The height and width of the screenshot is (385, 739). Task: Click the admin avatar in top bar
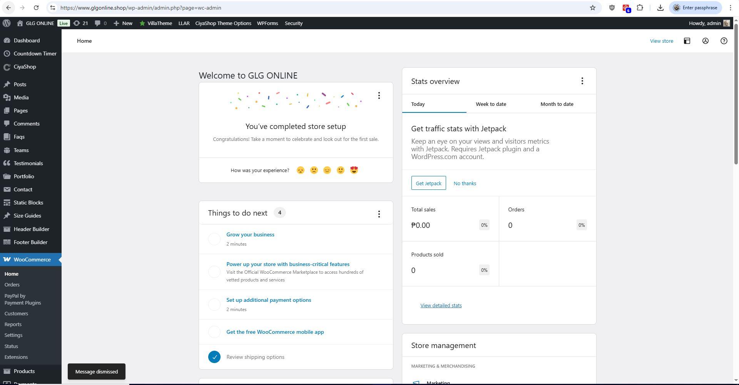726,23
